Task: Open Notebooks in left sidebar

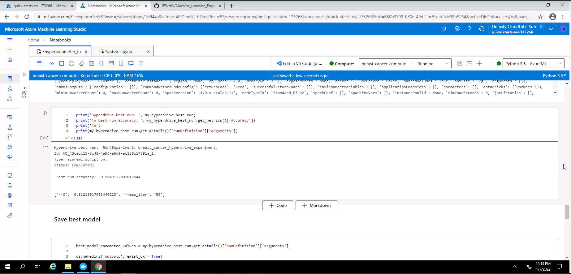Action: point(10,79)
